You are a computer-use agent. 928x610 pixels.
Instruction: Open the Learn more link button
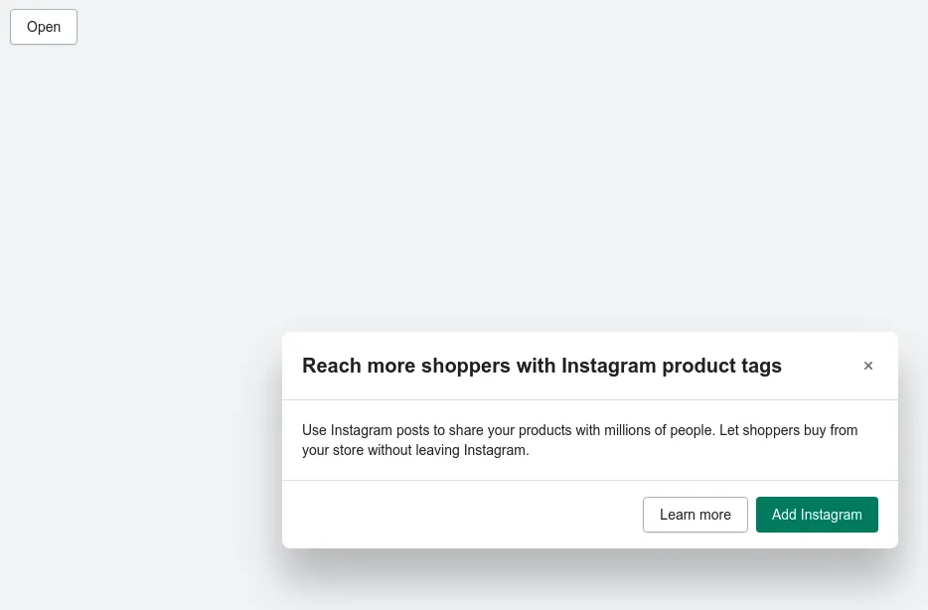coord(695,515)
